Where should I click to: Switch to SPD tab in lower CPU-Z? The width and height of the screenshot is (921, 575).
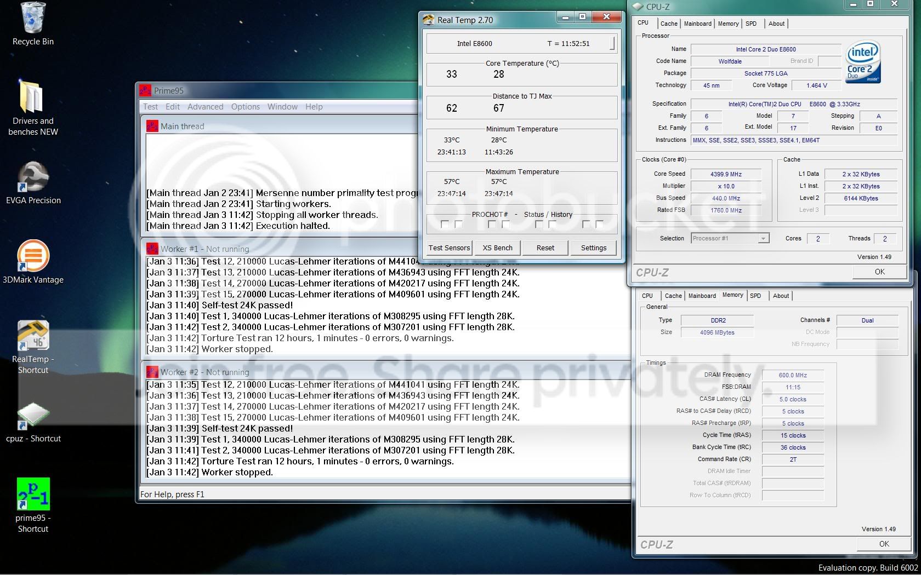tap(755, 296)
